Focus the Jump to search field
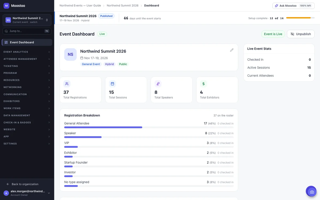 27,31
